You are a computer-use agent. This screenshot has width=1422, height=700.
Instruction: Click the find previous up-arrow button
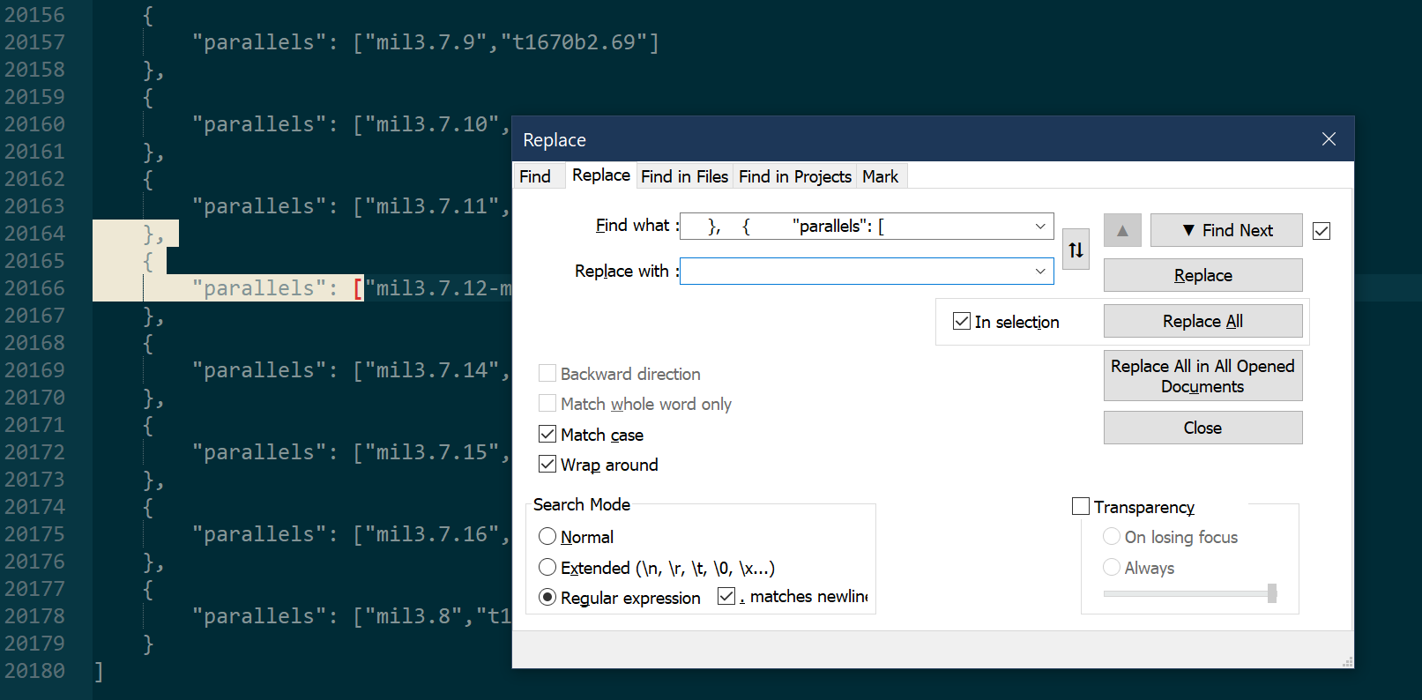[x=1122, y=230]
